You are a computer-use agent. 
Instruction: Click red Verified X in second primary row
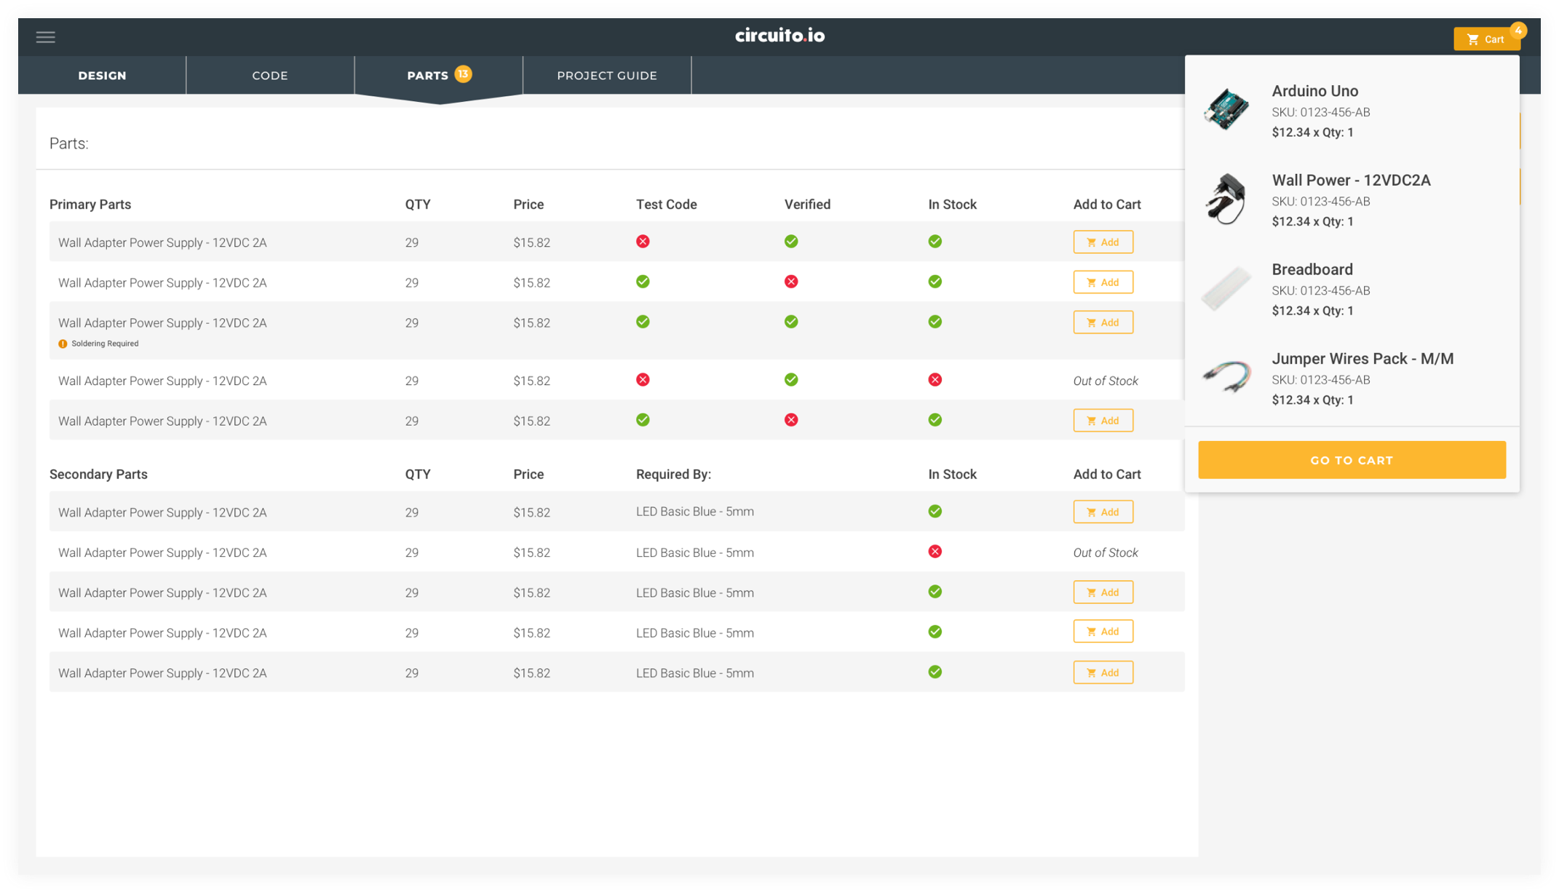tap(790, 282)
